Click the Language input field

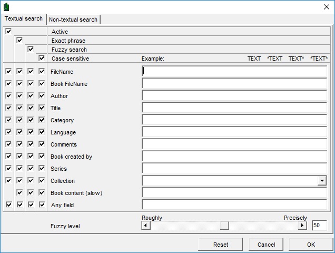click(x=234, y=132)
